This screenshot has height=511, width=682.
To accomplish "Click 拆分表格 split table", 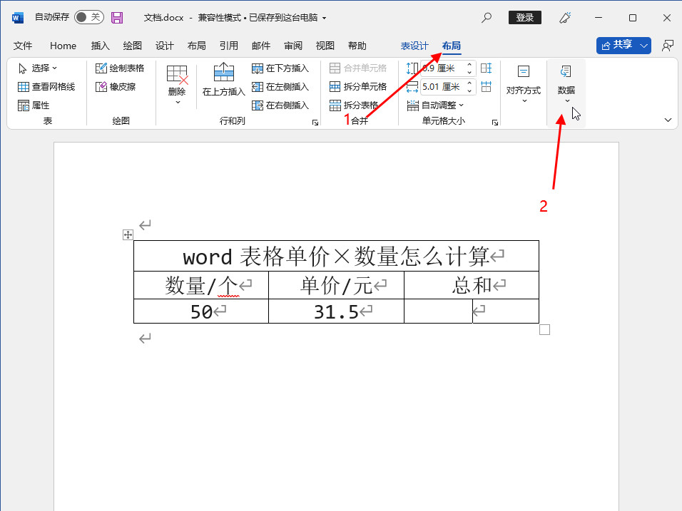I will (354, 105).
